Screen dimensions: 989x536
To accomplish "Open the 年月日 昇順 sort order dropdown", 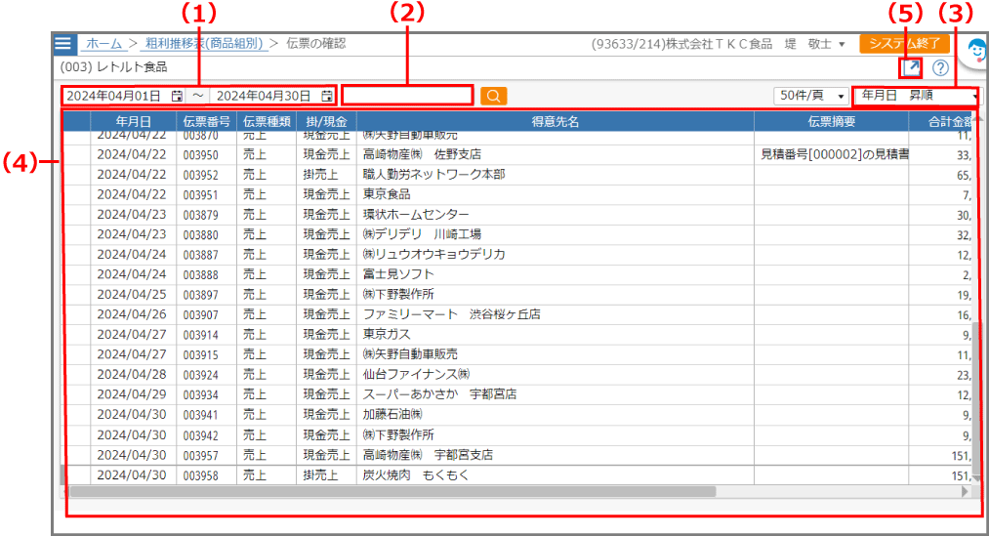I will click(917, 96).
